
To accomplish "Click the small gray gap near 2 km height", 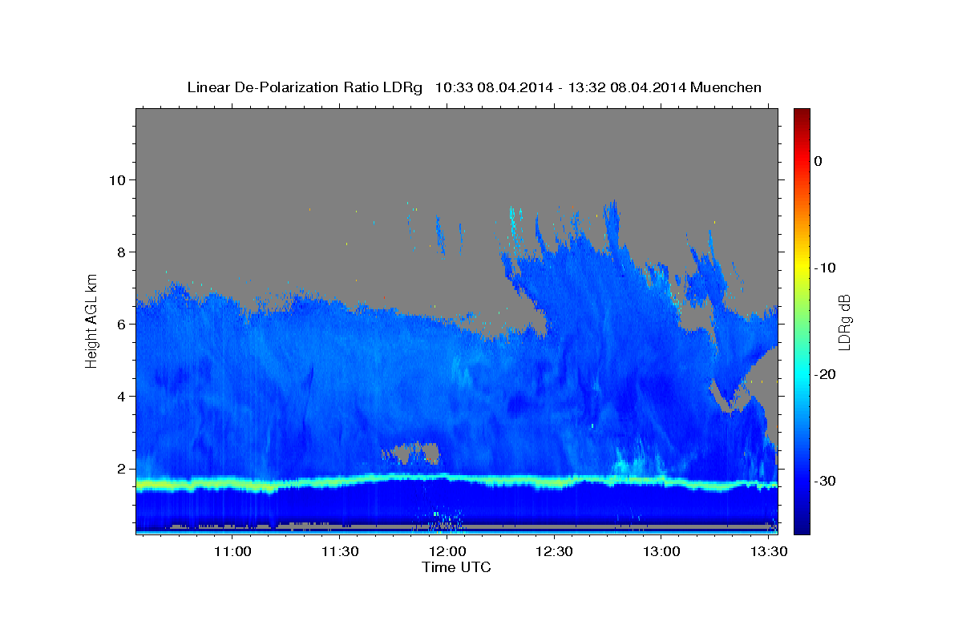I will point(412,454).
